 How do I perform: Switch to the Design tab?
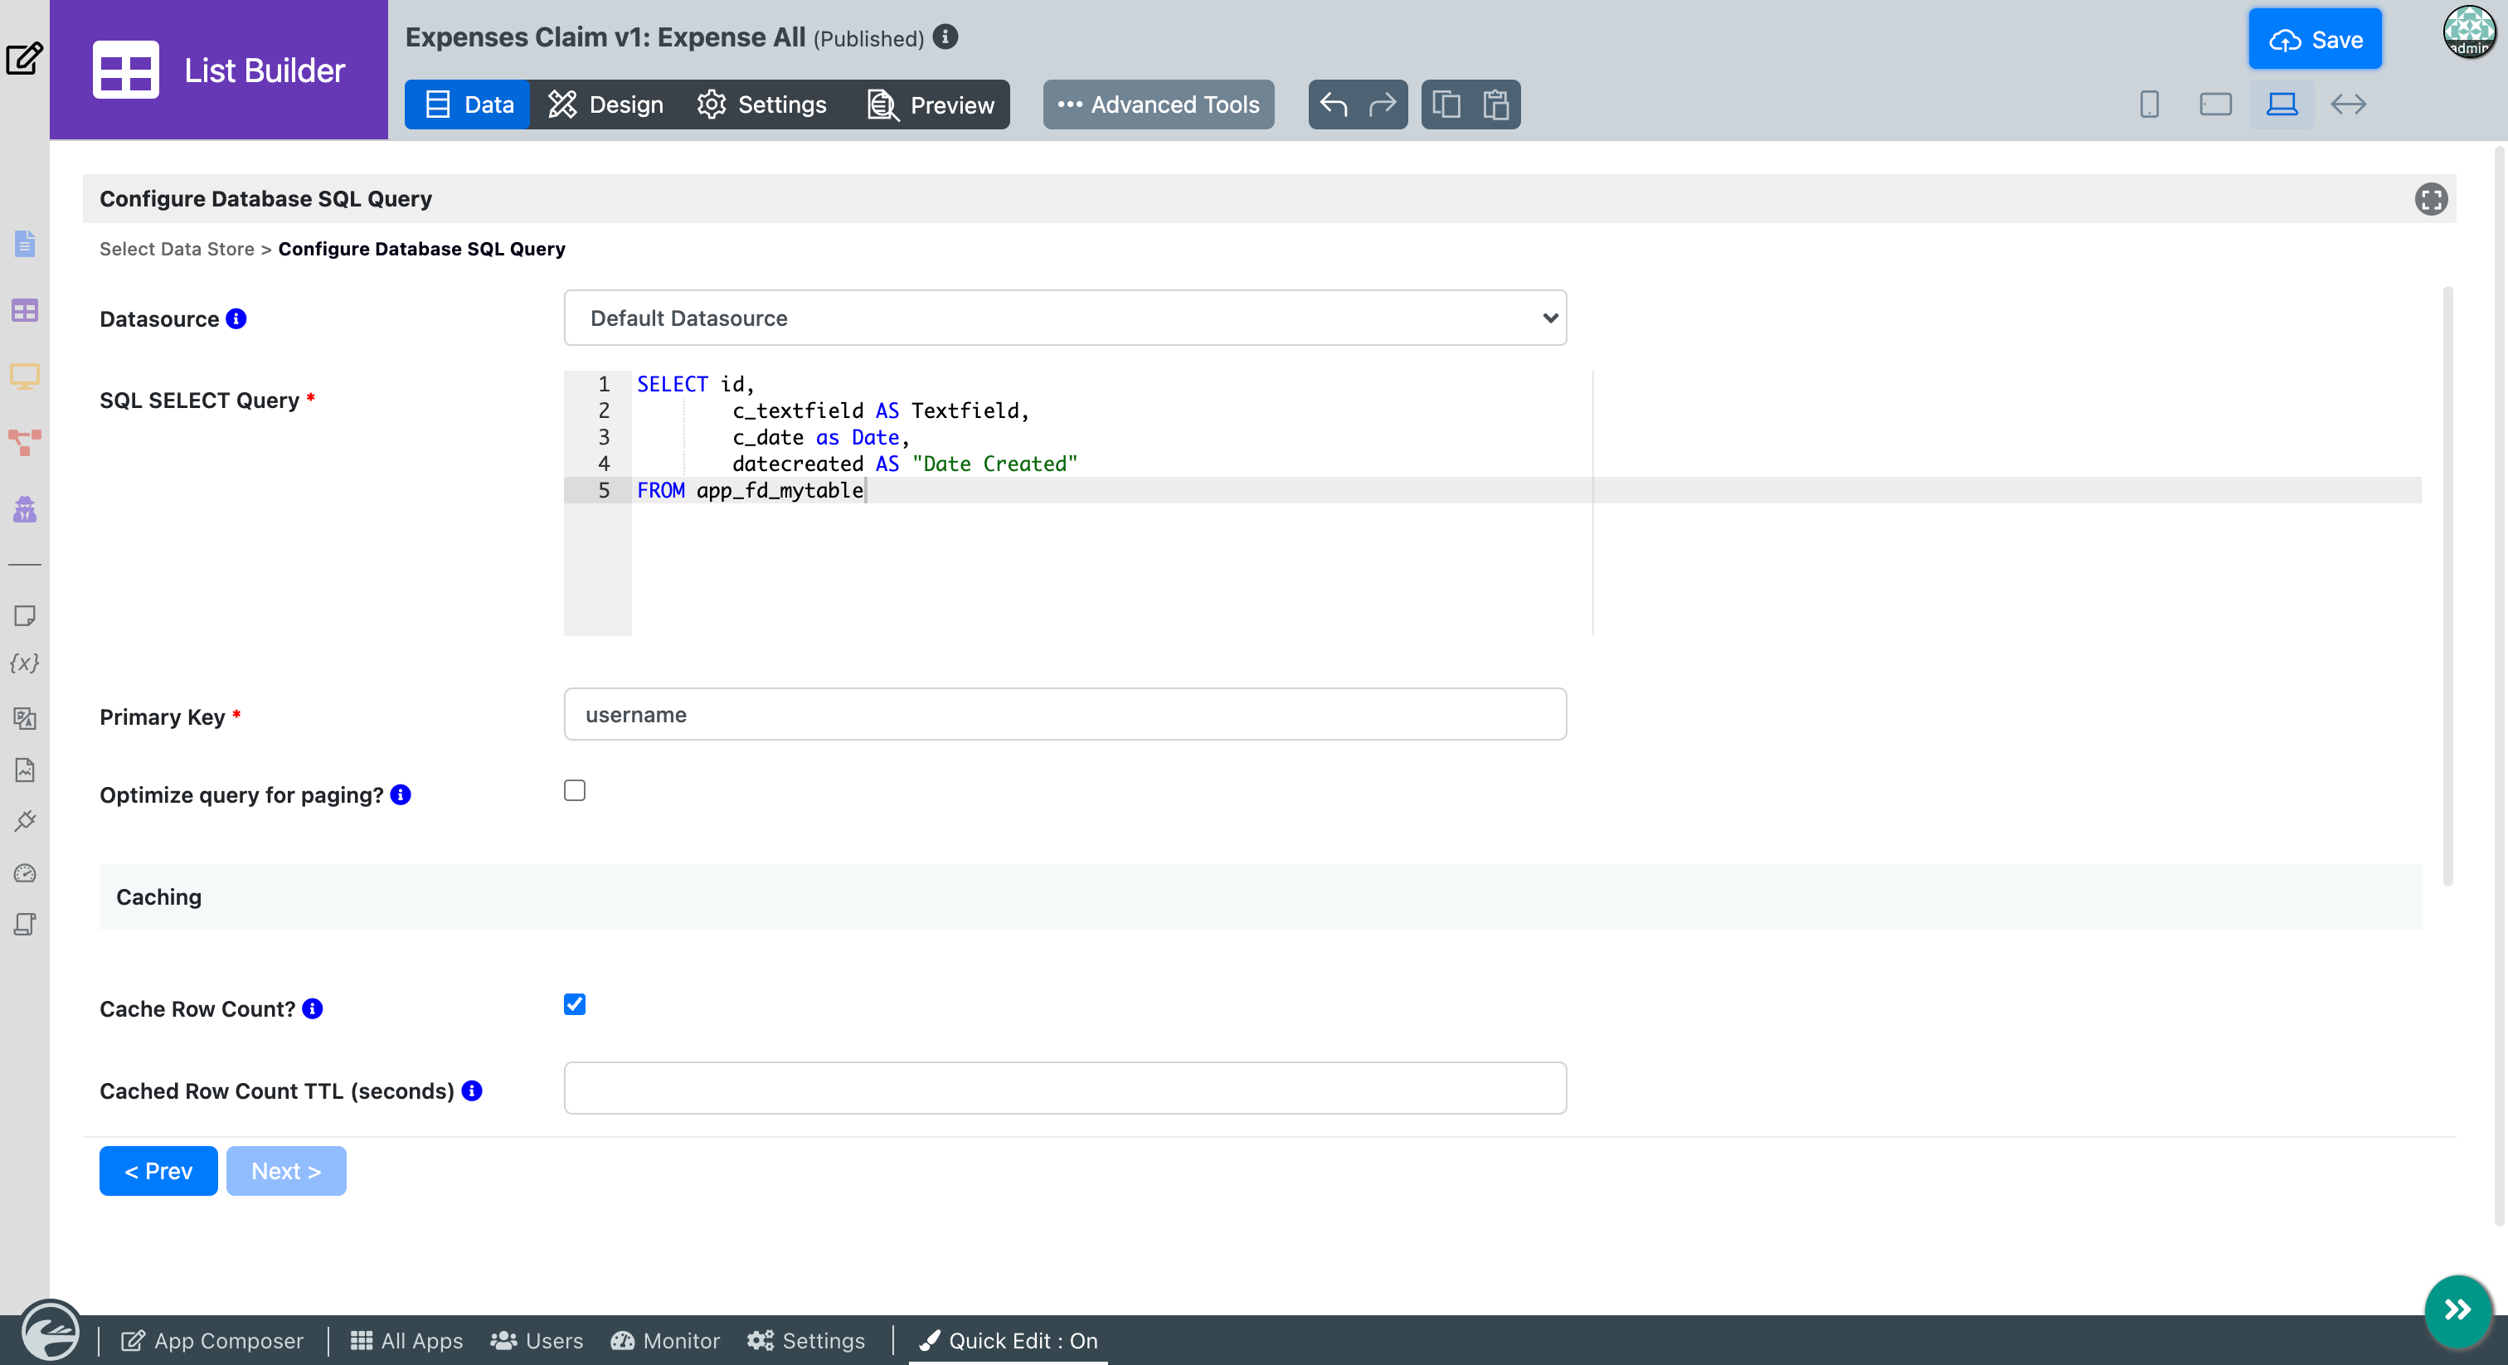click(x=605, y=104)
